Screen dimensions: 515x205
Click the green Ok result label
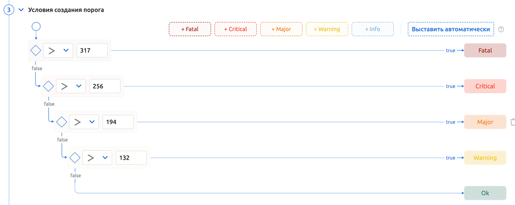pos(485,193)
